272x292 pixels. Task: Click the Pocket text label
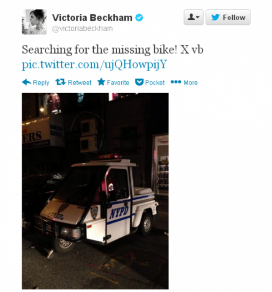(155, 83)
